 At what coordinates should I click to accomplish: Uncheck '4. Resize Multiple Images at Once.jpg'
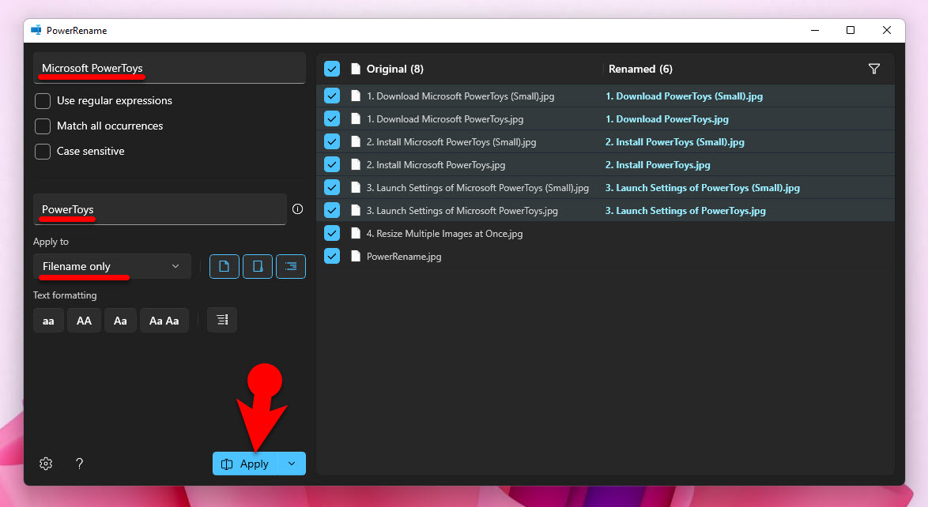[332, 233]
